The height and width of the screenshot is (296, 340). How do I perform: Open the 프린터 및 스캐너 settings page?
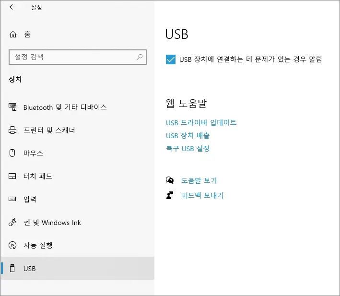(49, 130)
